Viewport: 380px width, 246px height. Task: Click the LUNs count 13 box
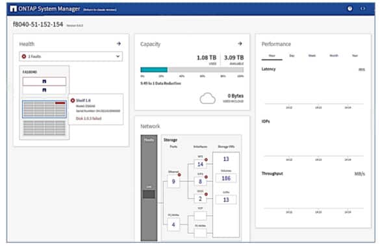tap(226, 200)
